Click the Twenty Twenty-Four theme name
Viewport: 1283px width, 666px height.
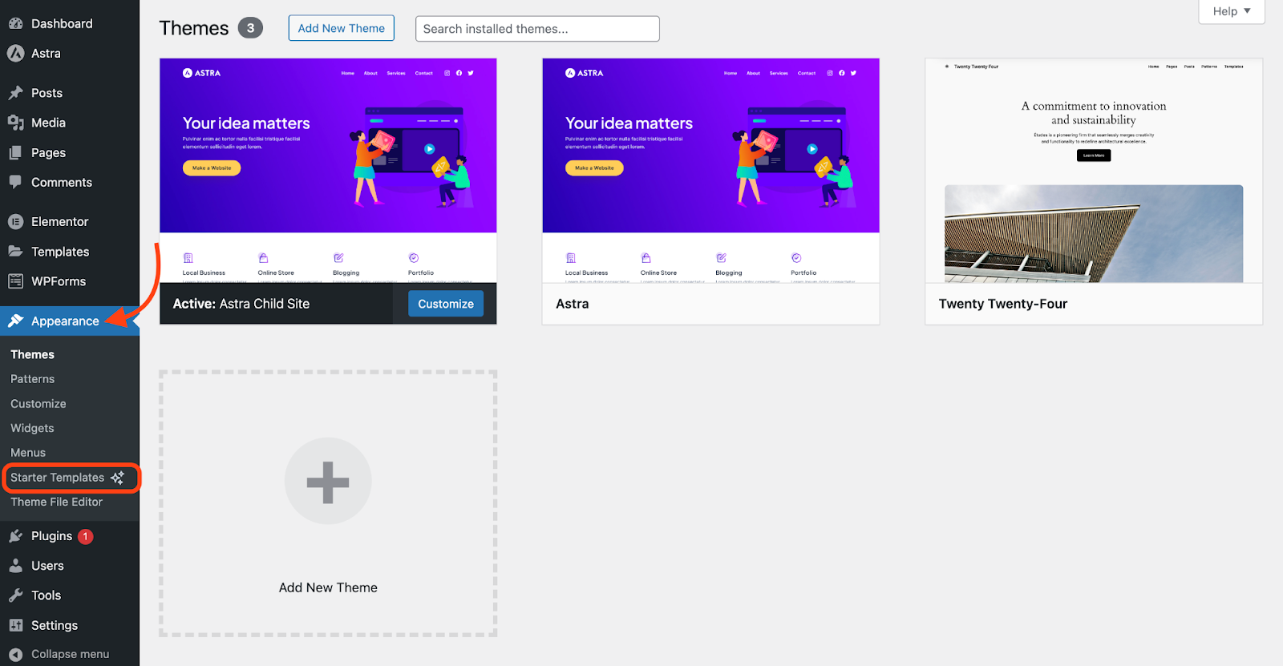(1003, 304)
